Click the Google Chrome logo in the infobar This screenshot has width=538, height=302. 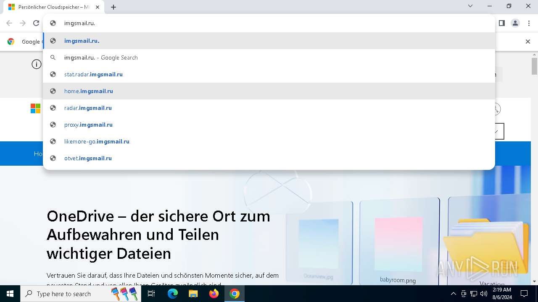[11, 42]
